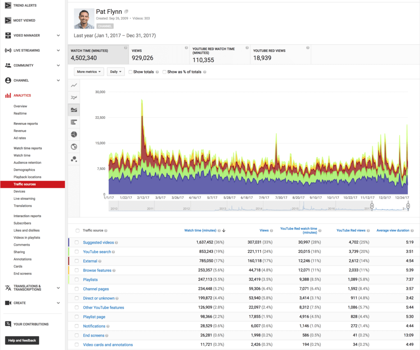Check the Browse features row checkbox
420x350 pixels.
coord(77,270)
